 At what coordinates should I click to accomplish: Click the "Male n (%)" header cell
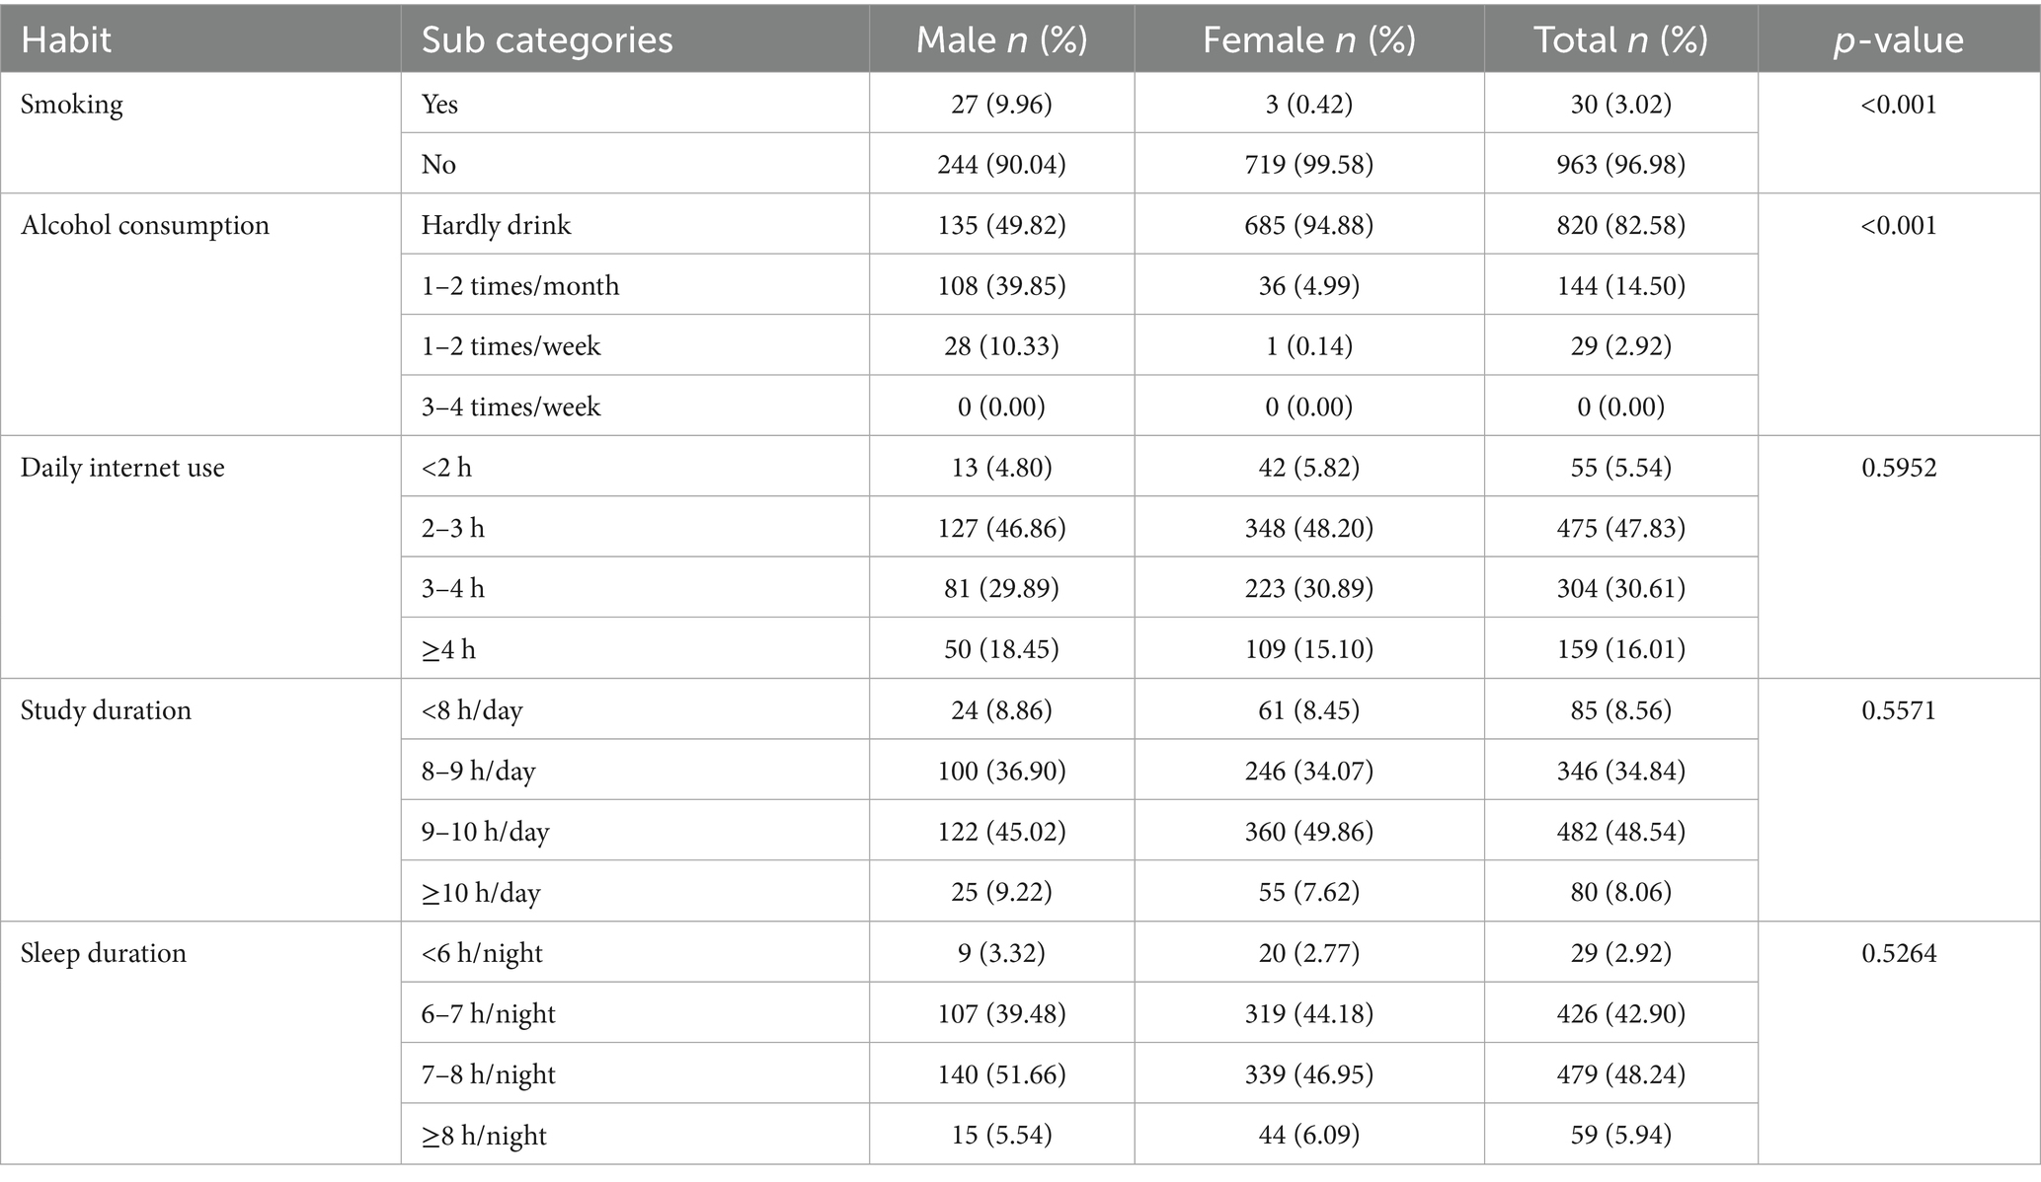pyautogui.click(x=1001, y=39)
